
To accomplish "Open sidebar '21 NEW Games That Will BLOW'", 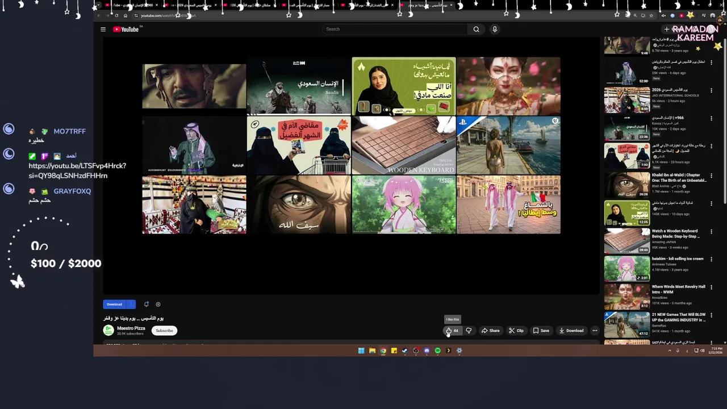I will pos(679,317).
